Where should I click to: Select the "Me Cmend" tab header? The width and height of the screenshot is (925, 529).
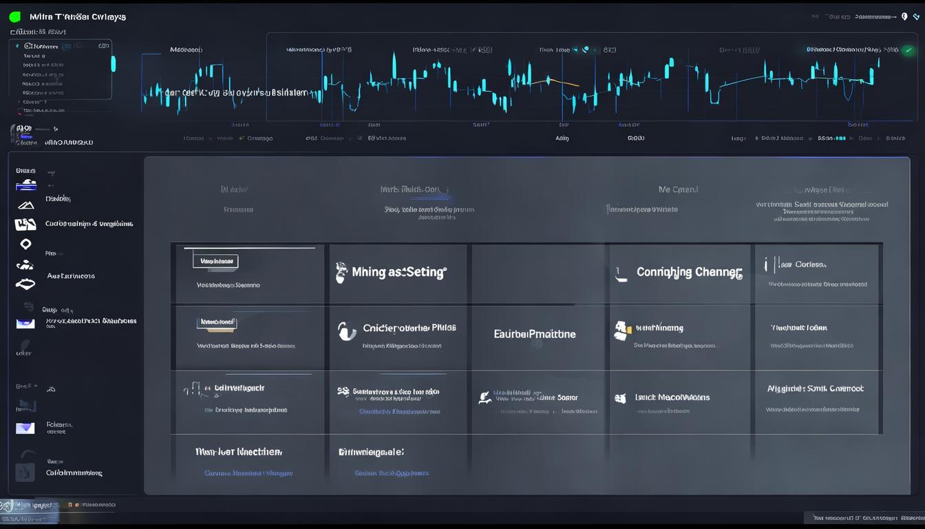(x=677, y=189)
